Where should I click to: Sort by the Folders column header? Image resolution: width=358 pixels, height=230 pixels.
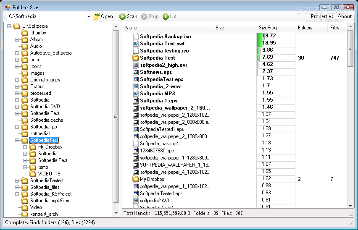(311, 28)
